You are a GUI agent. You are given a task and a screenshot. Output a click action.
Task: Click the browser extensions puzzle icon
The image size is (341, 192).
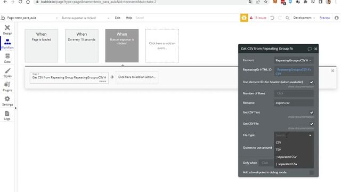305,2
